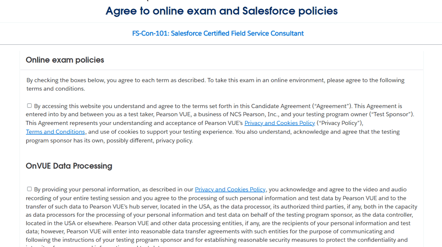This screenshot has width=442, height=247.
Task: Open Privacy and Cookies Policy link in Data Processing section
Action: click(230, 189)
